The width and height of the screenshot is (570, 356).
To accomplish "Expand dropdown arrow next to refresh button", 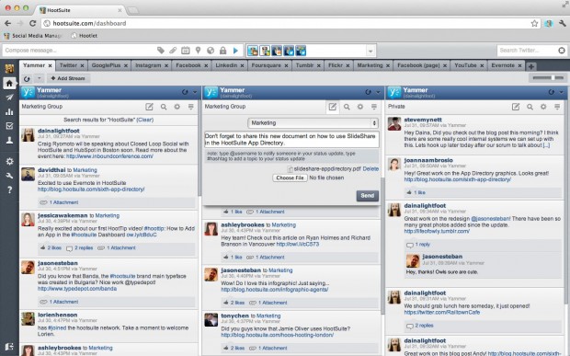I will tap(40, 78).
